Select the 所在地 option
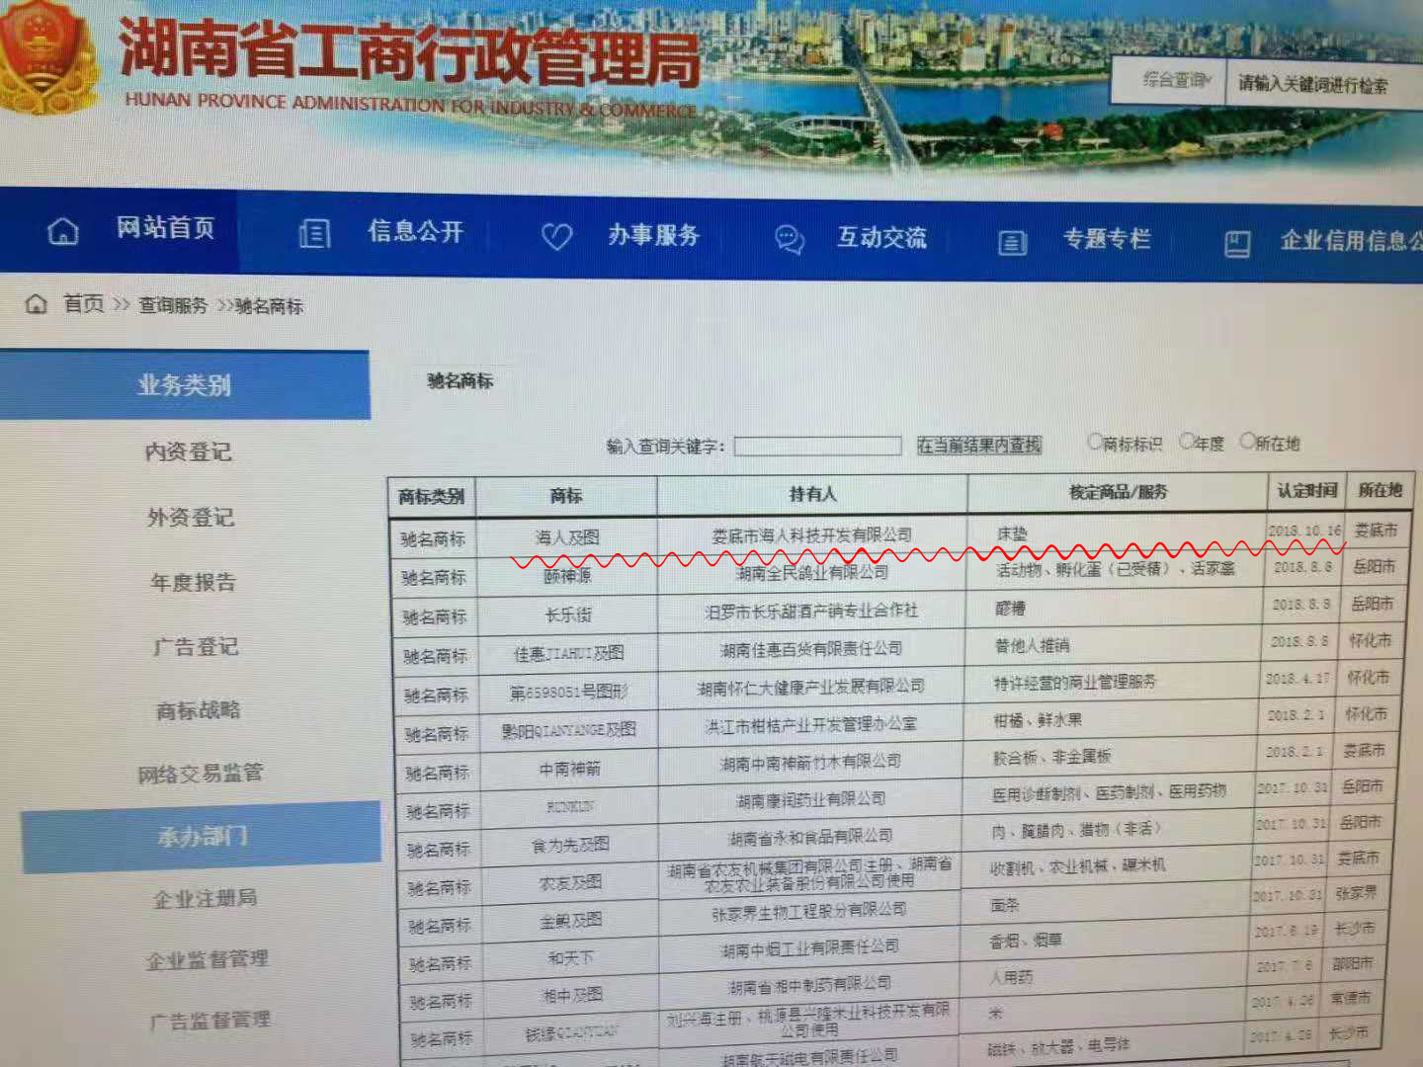The image size is (1423, 1067). coord(1247,444)
